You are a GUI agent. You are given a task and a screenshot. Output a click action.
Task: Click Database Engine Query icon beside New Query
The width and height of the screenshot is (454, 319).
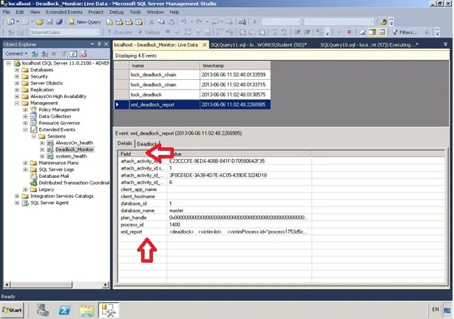109,22
